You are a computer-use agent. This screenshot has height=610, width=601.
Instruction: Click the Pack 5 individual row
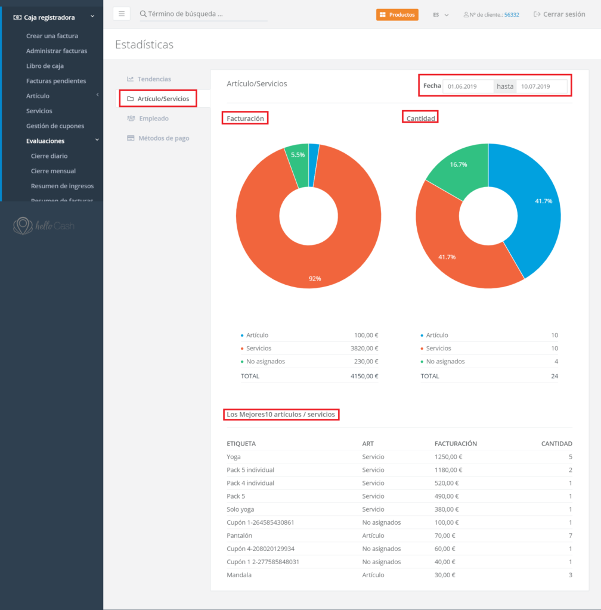click(x=399, y=470)
